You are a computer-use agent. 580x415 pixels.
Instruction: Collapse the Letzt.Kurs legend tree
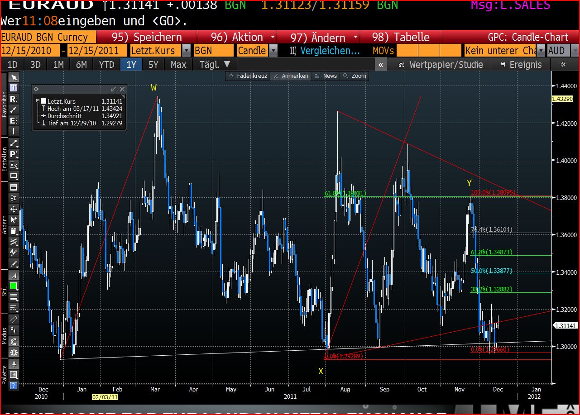tap(38, 101)
